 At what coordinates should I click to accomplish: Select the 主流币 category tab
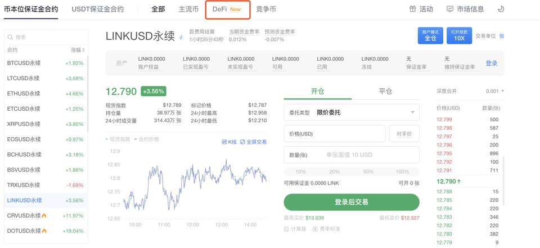pos(189,10)
